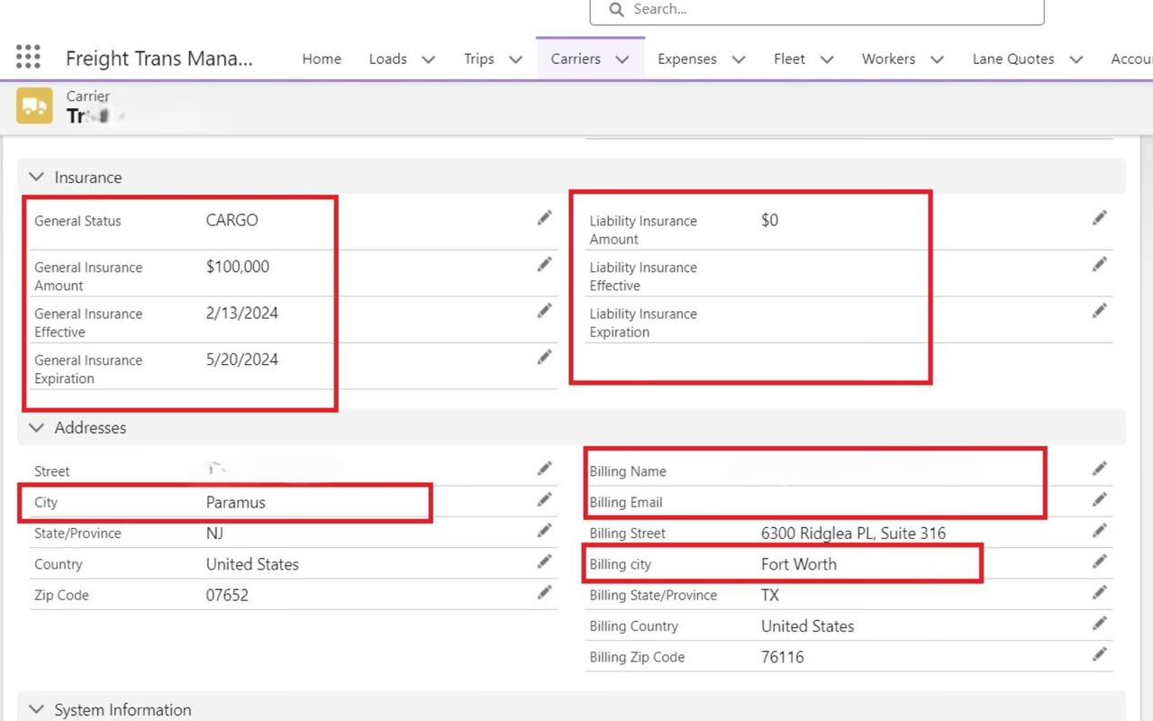This screenshot has height=721, width=1153.
Task: Expand the System Information section
Action: pyautogui.click(x=37, y=710)
